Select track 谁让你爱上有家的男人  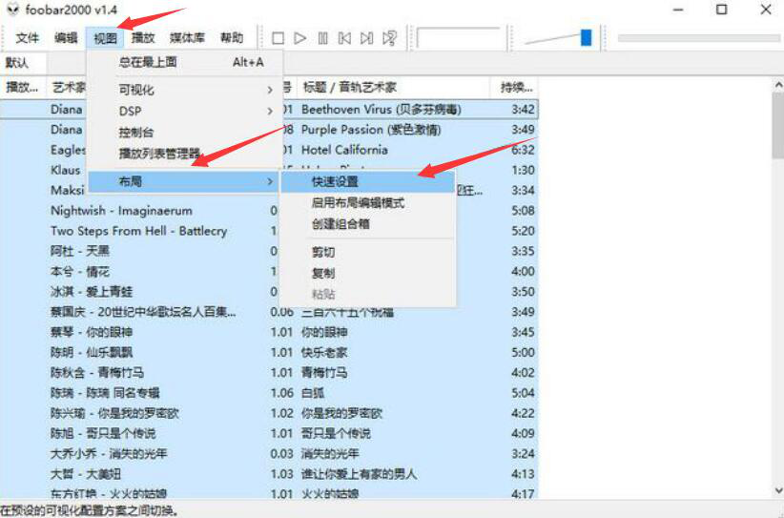(360, 474)
